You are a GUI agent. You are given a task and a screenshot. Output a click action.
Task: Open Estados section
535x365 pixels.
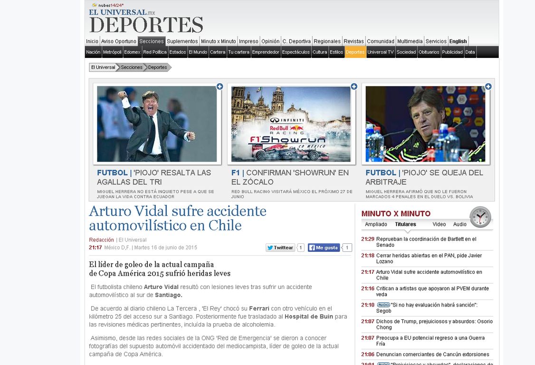(177, 52)
